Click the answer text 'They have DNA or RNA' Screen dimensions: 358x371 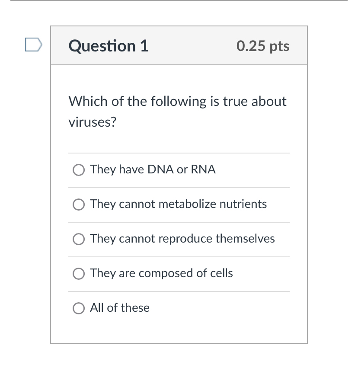[153, 170]
